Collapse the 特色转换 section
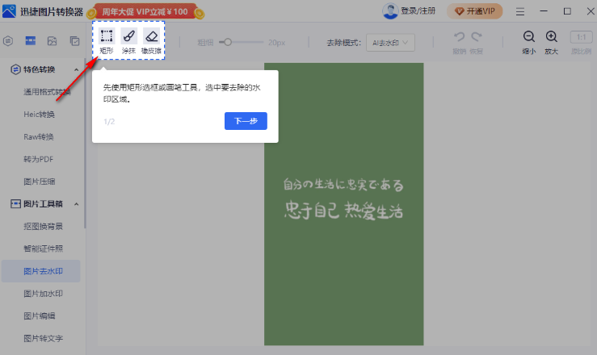 click(76, 70)
